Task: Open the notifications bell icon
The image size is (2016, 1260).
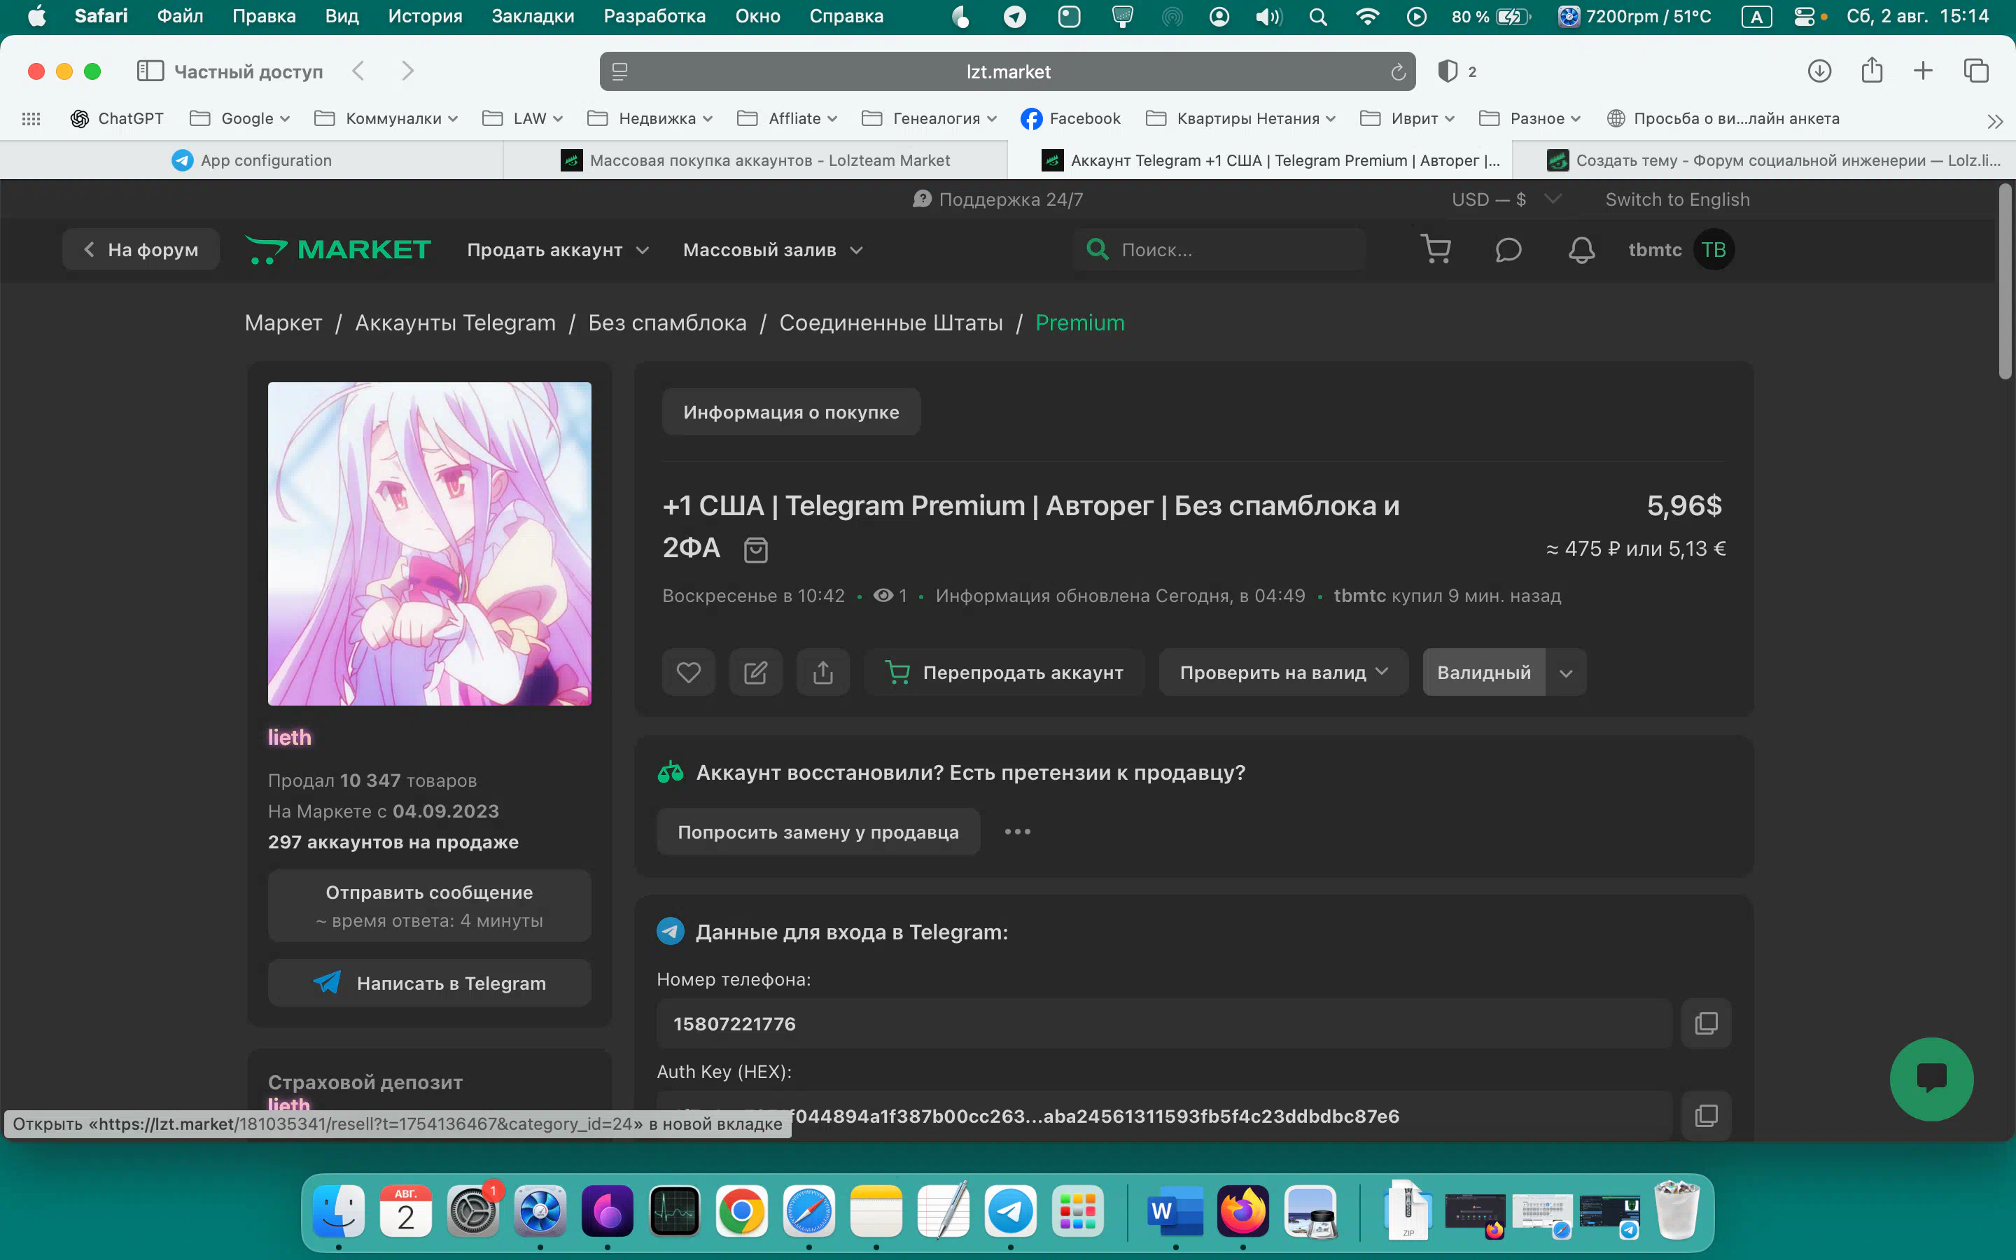Action: click(x=1581, y=250)
